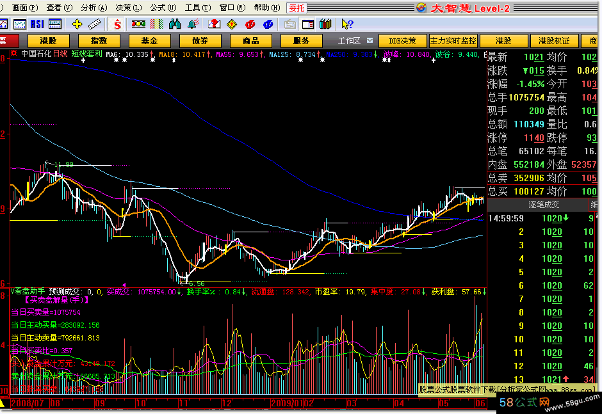Click the greyed-out clipboard icon
Screen dimensions: 602x414
point(290,24)
